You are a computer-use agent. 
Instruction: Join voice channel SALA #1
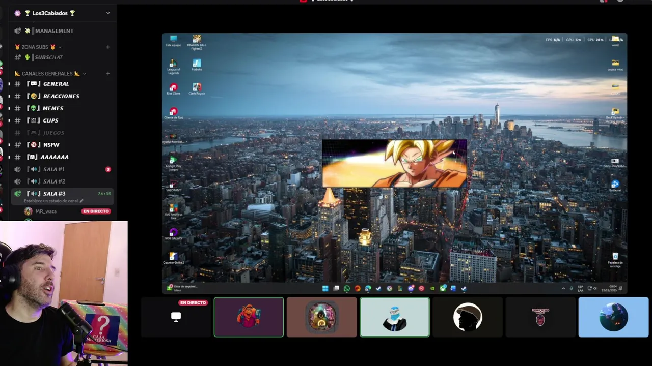62,169
